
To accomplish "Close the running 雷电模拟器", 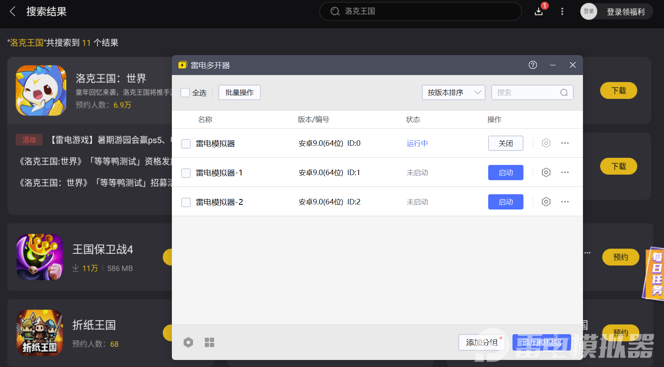I will (505, 143).
